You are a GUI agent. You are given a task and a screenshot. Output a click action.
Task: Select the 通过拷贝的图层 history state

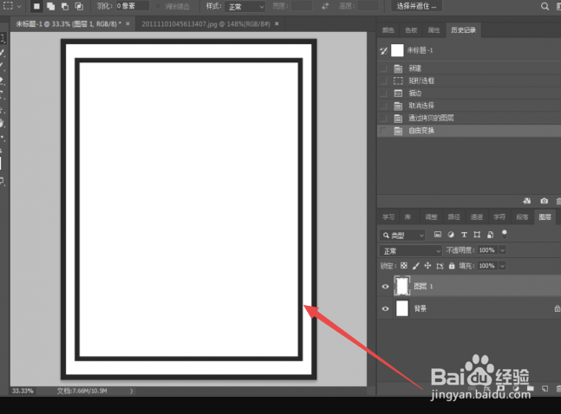tap(469, 119)
